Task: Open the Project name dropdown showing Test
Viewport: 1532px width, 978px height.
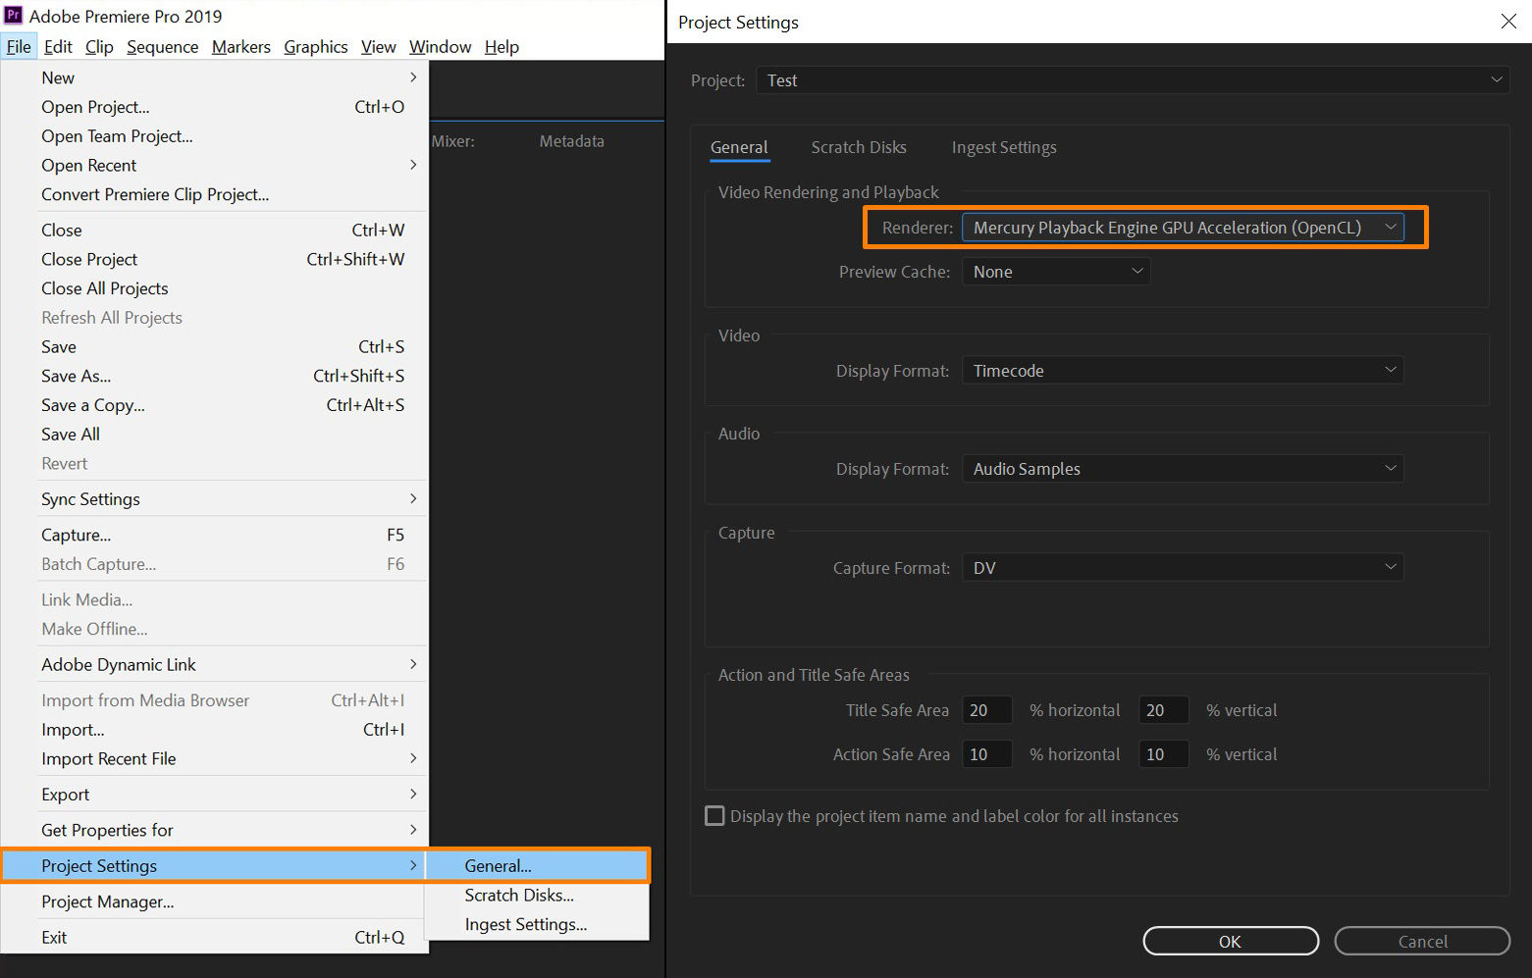Action: pos(1133,80)
